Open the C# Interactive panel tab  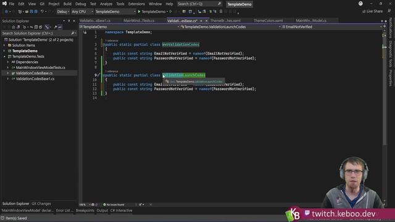(121, 210)
